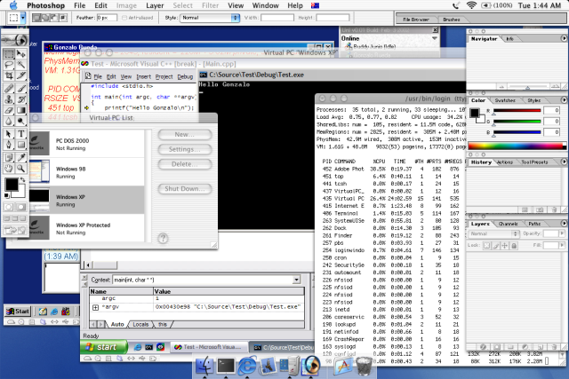Select the Gradient tool
569x379 pixels.
pyautogui.click(x=21, y=110)
